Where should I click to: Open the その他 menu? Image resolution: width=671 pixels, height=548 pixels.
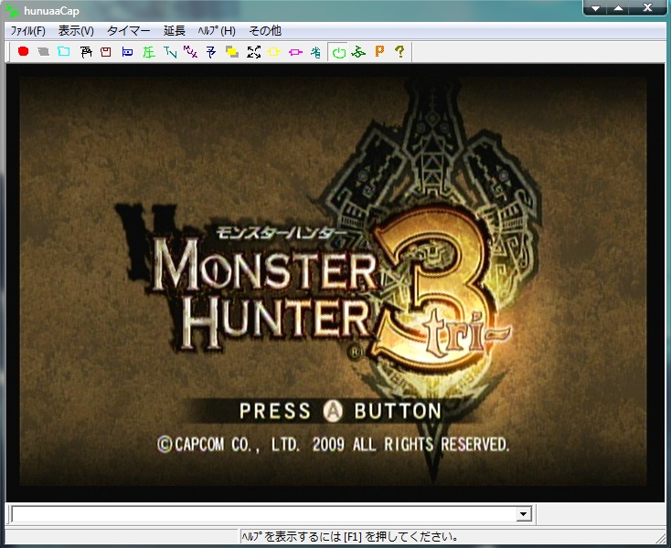tap(265, 31)
